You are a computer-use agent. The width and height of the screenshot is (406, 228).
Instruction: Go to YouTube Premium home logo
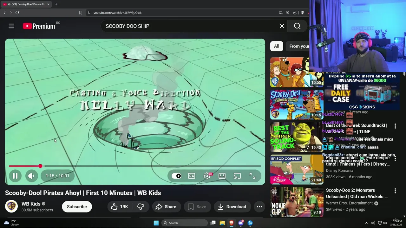point(39,26)
